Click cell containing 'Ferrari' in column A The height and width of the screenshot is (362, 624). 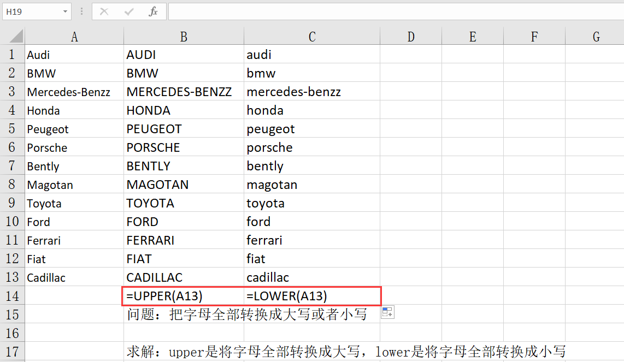pos(74,240)
